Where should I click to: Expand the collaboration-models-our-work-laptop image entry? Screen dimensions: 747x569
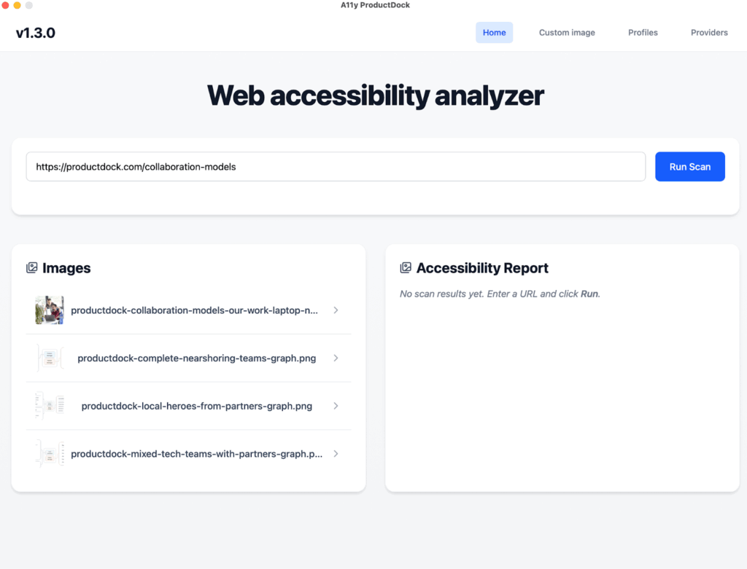pos(336,310)
